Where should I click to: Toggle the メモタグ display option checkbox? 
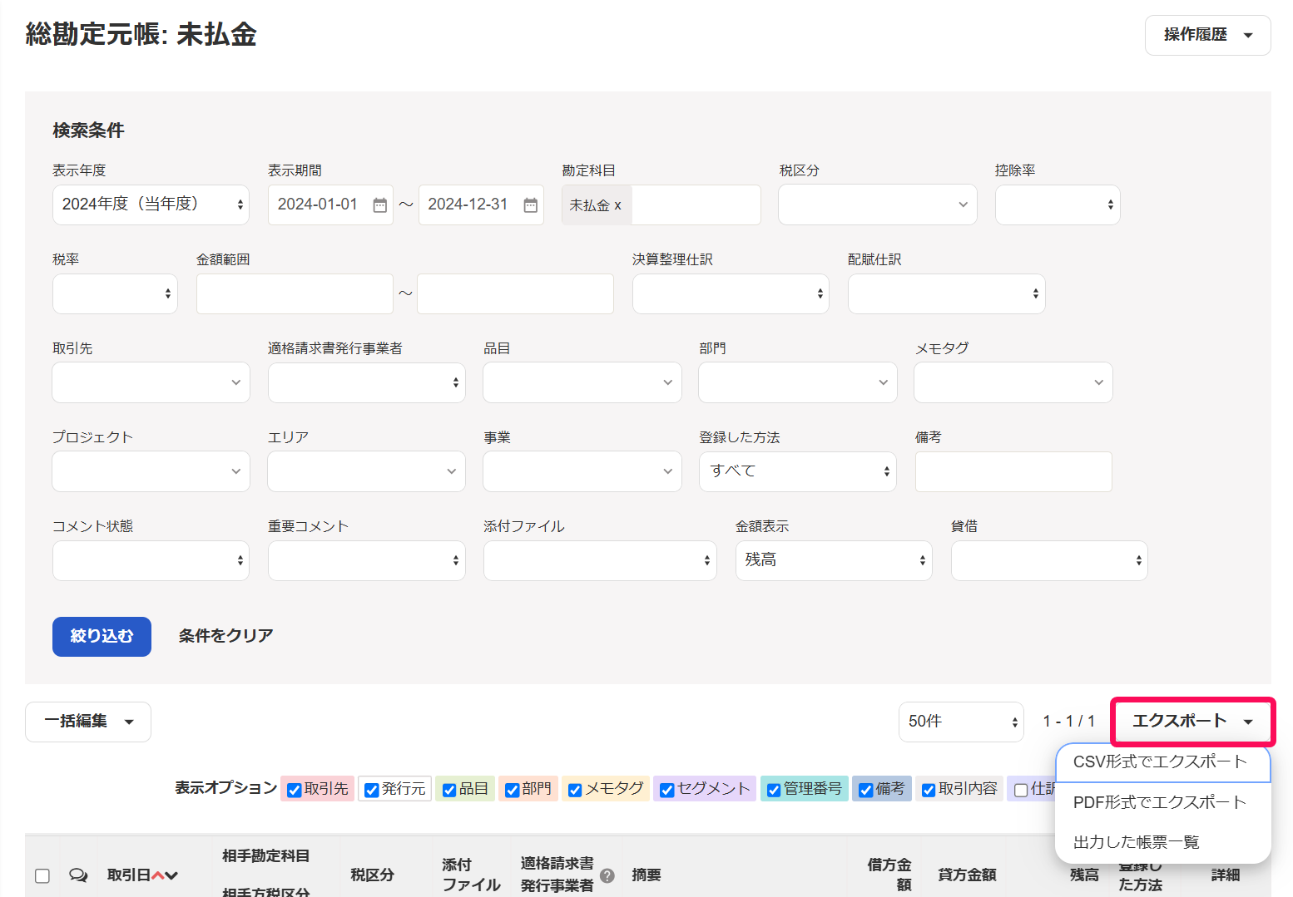575,790
